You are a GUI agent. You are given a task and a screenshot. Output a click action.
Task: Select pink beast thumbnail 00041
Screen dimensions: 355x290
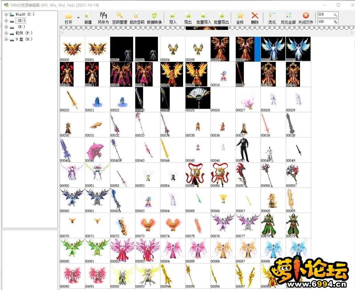click(x=98, y=150)
